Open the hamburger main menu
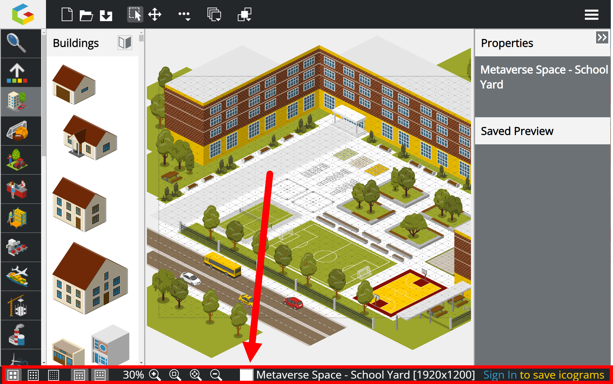This screenshot has height=384, width=613. click(x=591, y=15)
